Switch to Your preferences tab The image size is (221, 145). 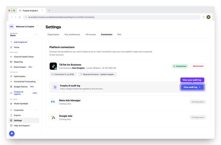click(x=72, y=35)
